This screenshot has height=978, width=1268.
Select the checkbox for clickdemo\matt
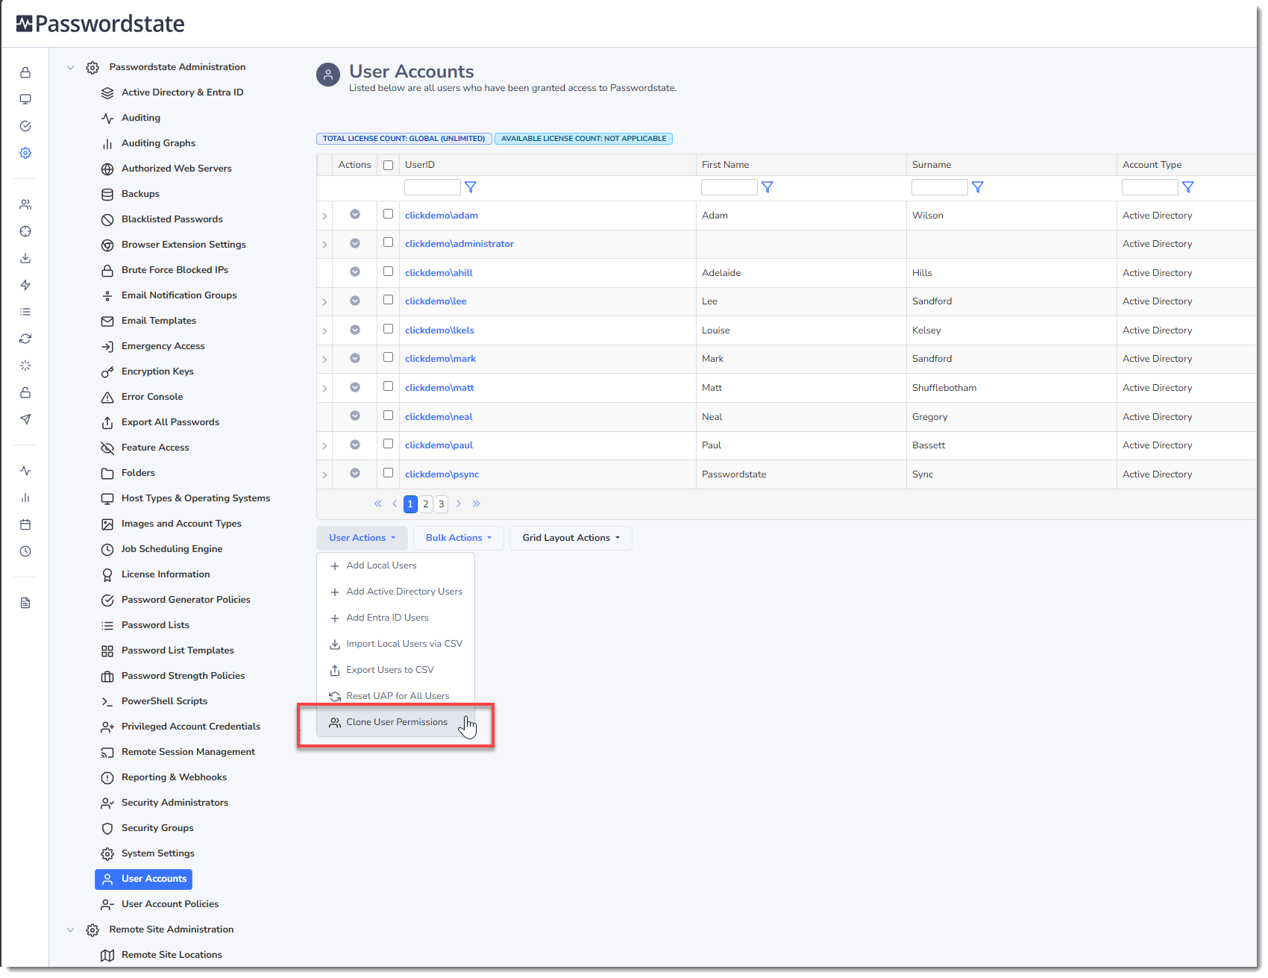[388, 386]
